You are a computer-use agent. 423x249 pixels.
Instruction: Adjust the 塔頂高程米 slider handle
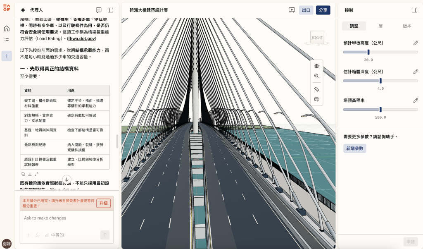pos(380,109)
